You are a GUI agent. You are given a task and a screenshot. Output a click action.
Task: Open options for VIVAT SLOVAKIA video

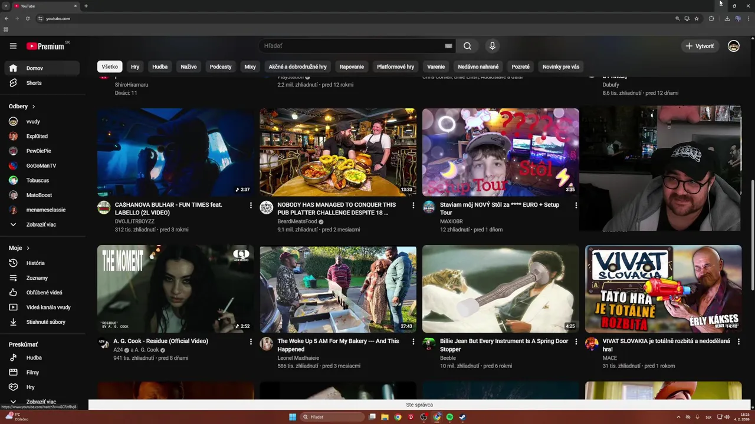738,342
